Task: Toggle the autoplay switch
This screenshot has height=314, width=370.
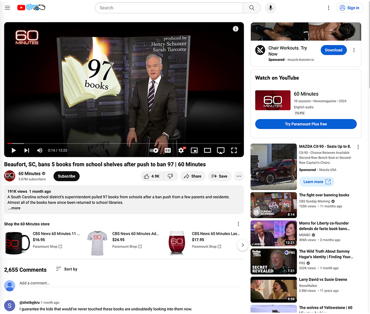Action: click(x=154, y=150)
